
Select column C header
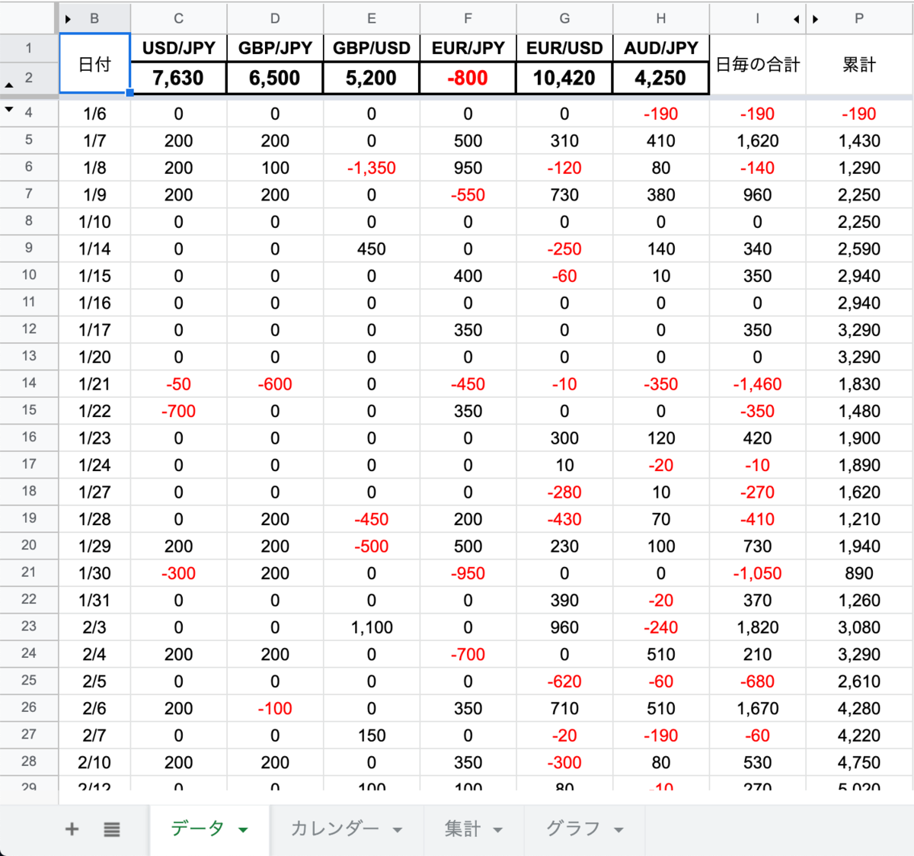(x=178, y=18)
